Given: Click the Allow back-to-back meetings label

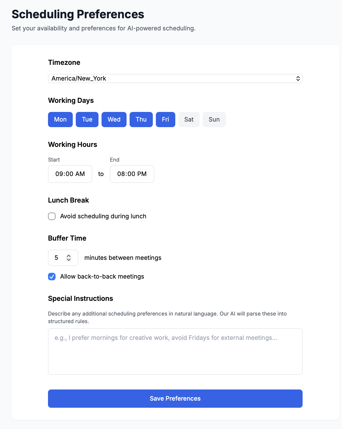Looking at the screenshot, I should (x=102, y=277).
